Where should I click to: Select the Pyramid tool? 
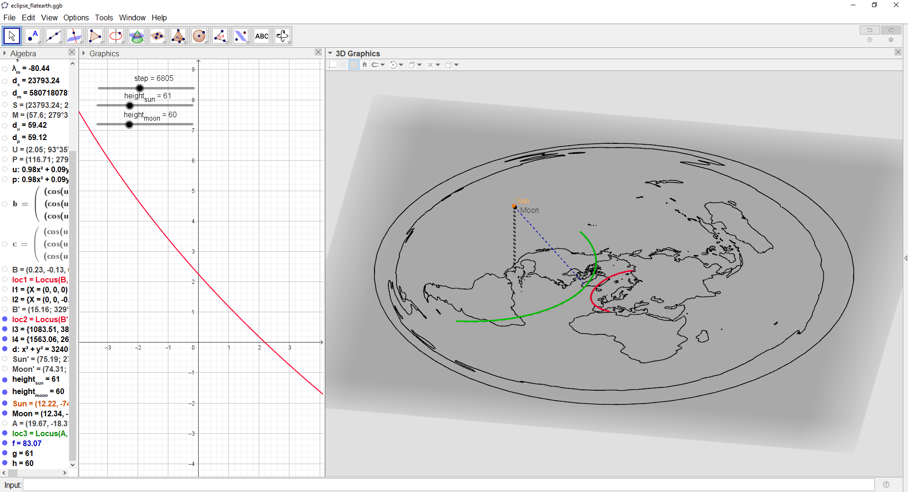[178, 36]
